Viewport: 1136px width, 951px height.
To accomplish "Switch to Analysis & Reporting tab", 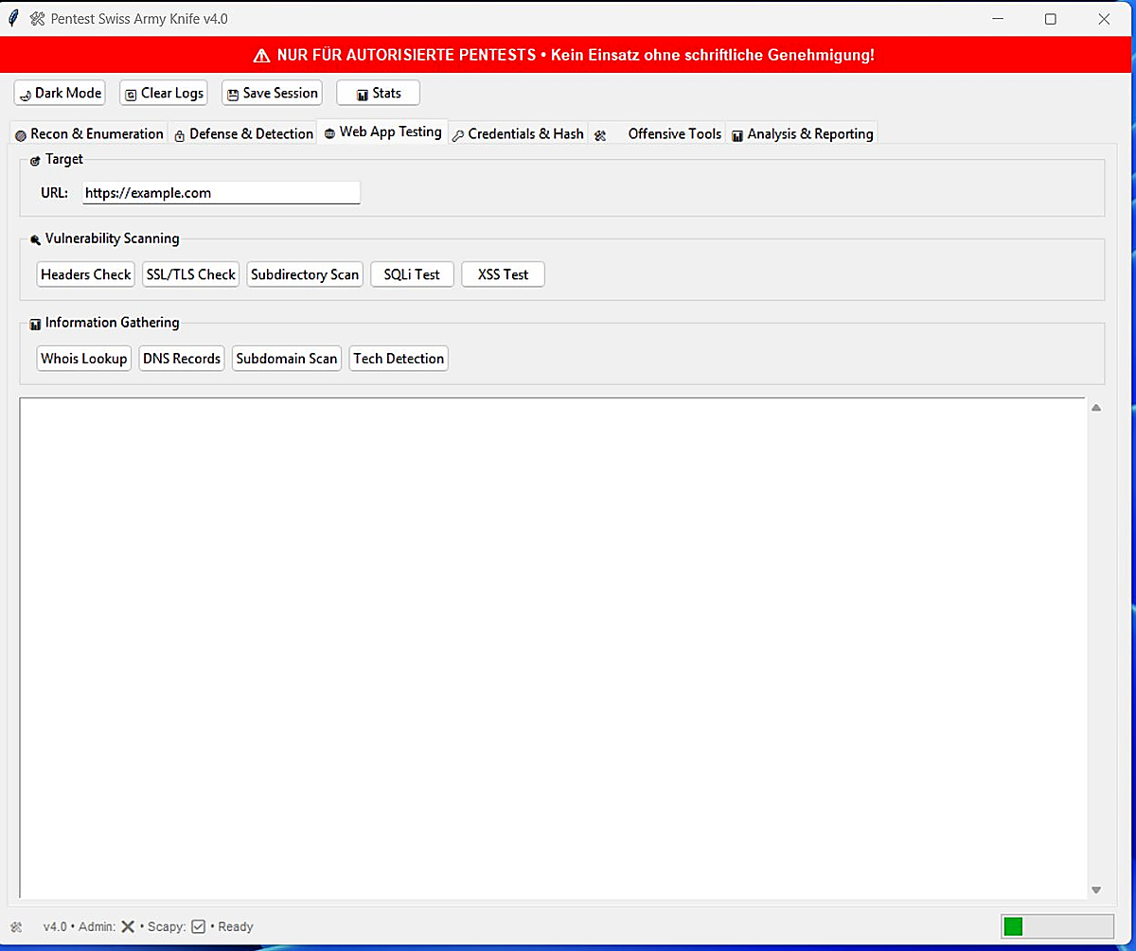I will tap(802, 134).
